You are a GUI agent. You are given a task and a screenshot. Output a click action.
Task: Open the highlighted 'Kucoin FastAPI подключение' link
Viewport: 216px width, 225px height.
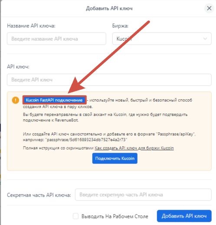pyautogui.click(x=54, y=100)
